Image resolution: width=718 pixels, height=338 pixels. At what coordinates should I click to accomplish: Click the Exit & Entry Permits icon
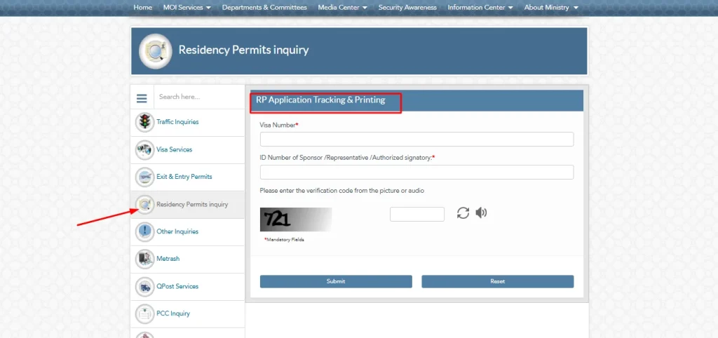[145, 177]
